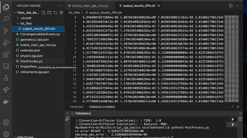Open explorer views and more actions menu

pyautogui.click(x=59, y=6)
